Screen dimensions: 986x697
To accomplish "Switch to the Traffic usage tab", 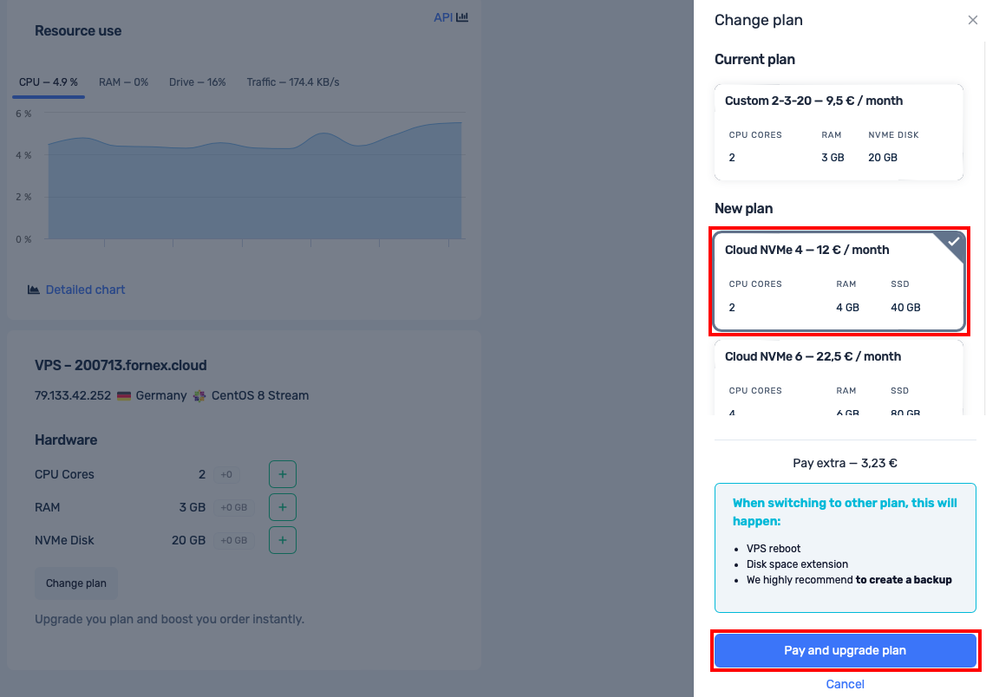I will coord(293,82).
